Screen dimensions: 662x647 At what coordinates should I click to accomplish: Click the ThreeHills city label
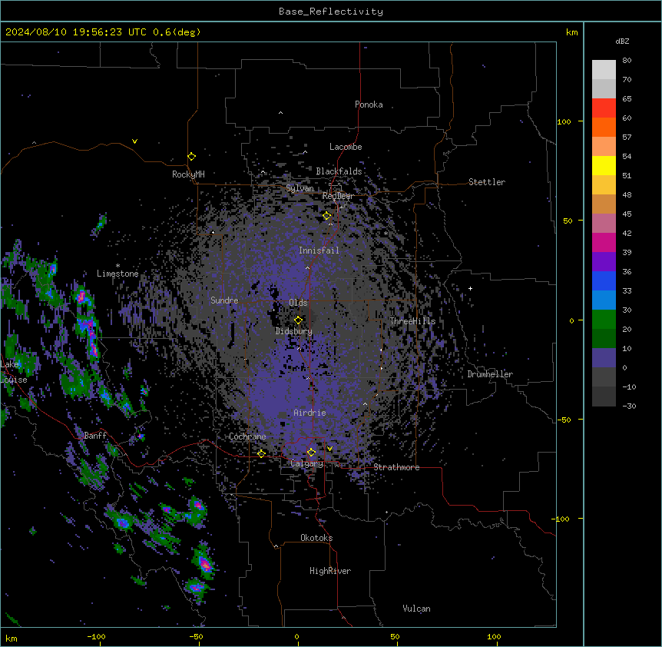pyautogui.click(x=412, y=321)
